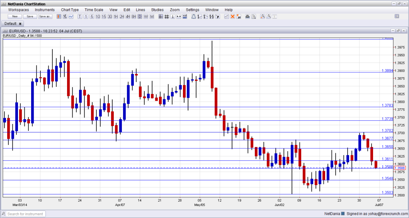Select the rising trend line tool
The width and height of the screenshot is (409, 218).
click(200, 16)
